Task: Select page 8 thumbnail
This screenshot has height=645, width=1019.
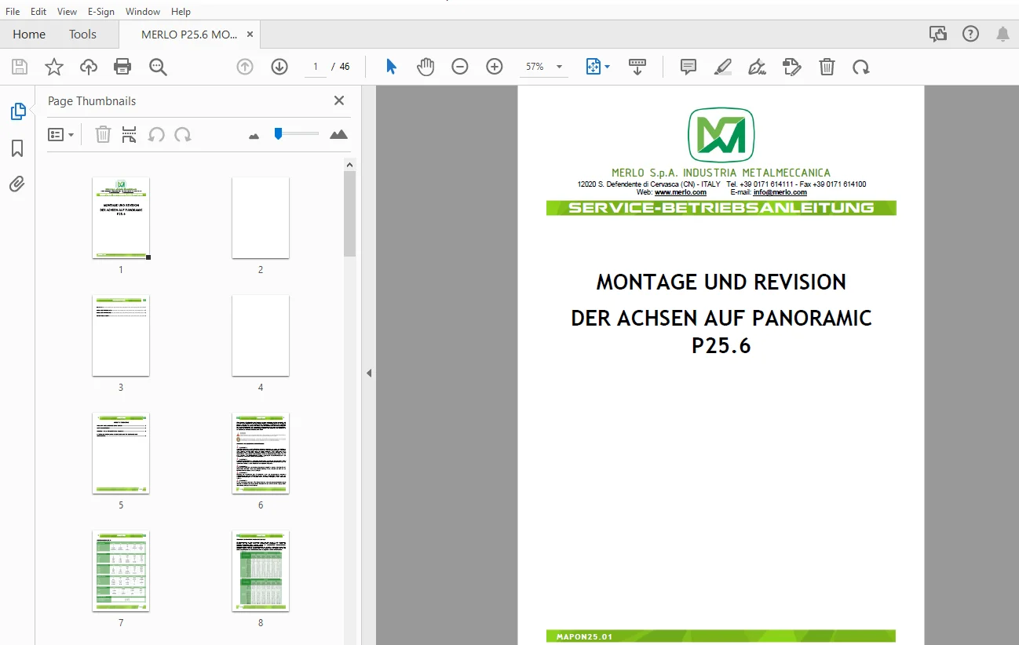Action: point(261,570)
